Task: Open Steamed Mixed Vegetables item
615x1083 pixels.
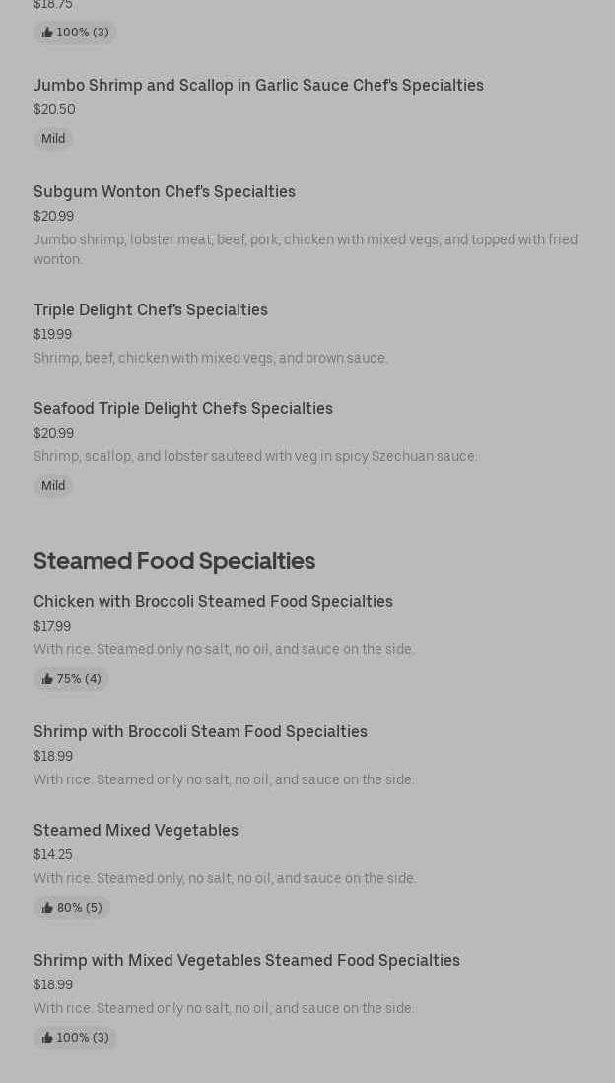Action: tap(136, 830)
